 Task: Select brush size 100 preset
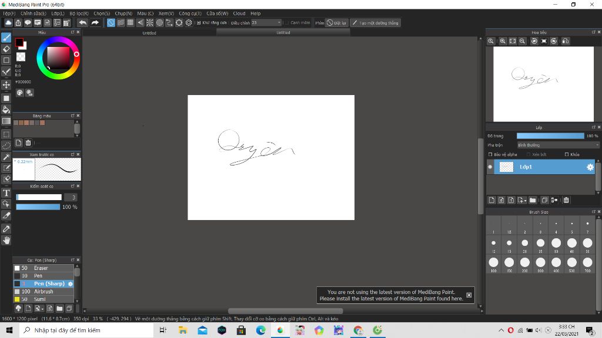click(493, 265)
